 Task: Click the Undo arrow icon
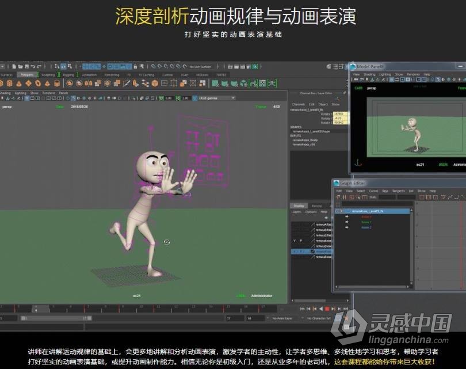coord(33,66)
